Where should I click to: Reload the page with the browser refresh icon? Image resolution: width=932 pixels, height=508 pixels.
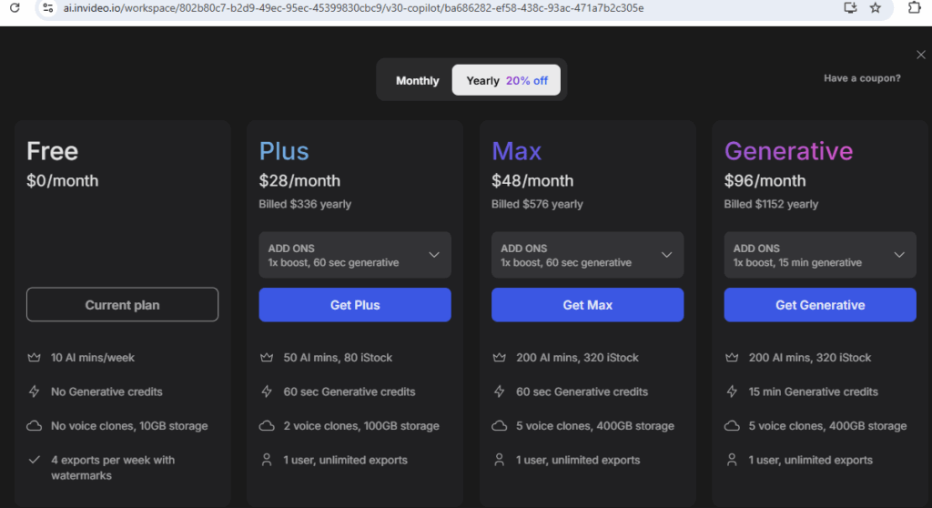point(15,7)
